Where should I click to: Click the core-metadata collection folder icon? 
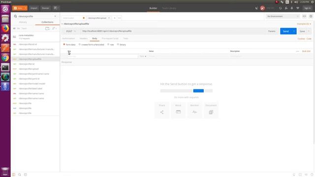[14, 37]
